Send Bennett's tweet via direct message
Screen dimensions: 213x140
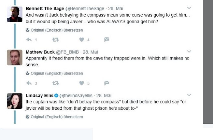106,40
